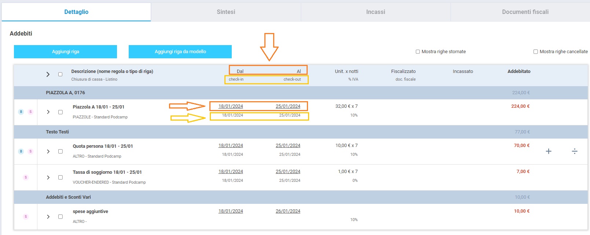The height and width of the screenshot is (235, 590).
Task: Click the pink S badge on Piazzola A row
Action: pyautogui.click(x=30, y=112)
